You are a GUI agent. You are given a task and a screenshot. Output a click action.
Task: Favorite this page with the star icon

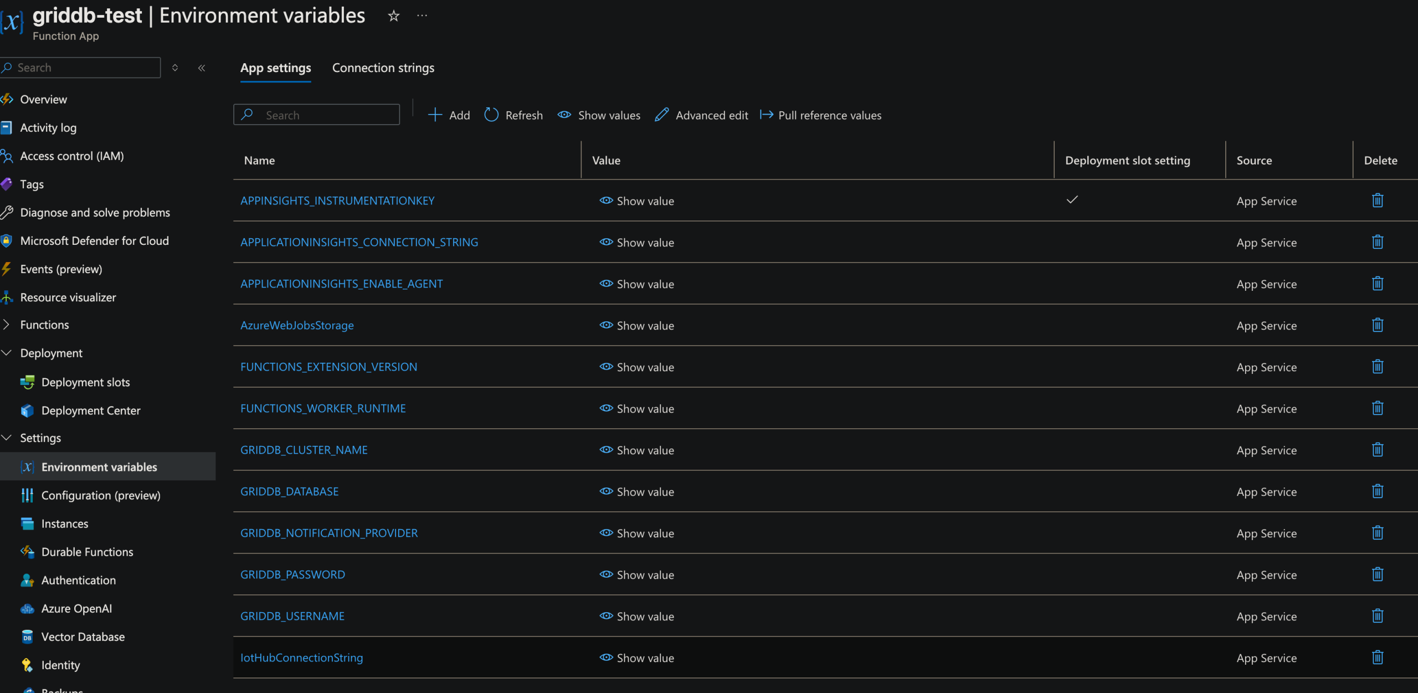[x=393, y=16]
